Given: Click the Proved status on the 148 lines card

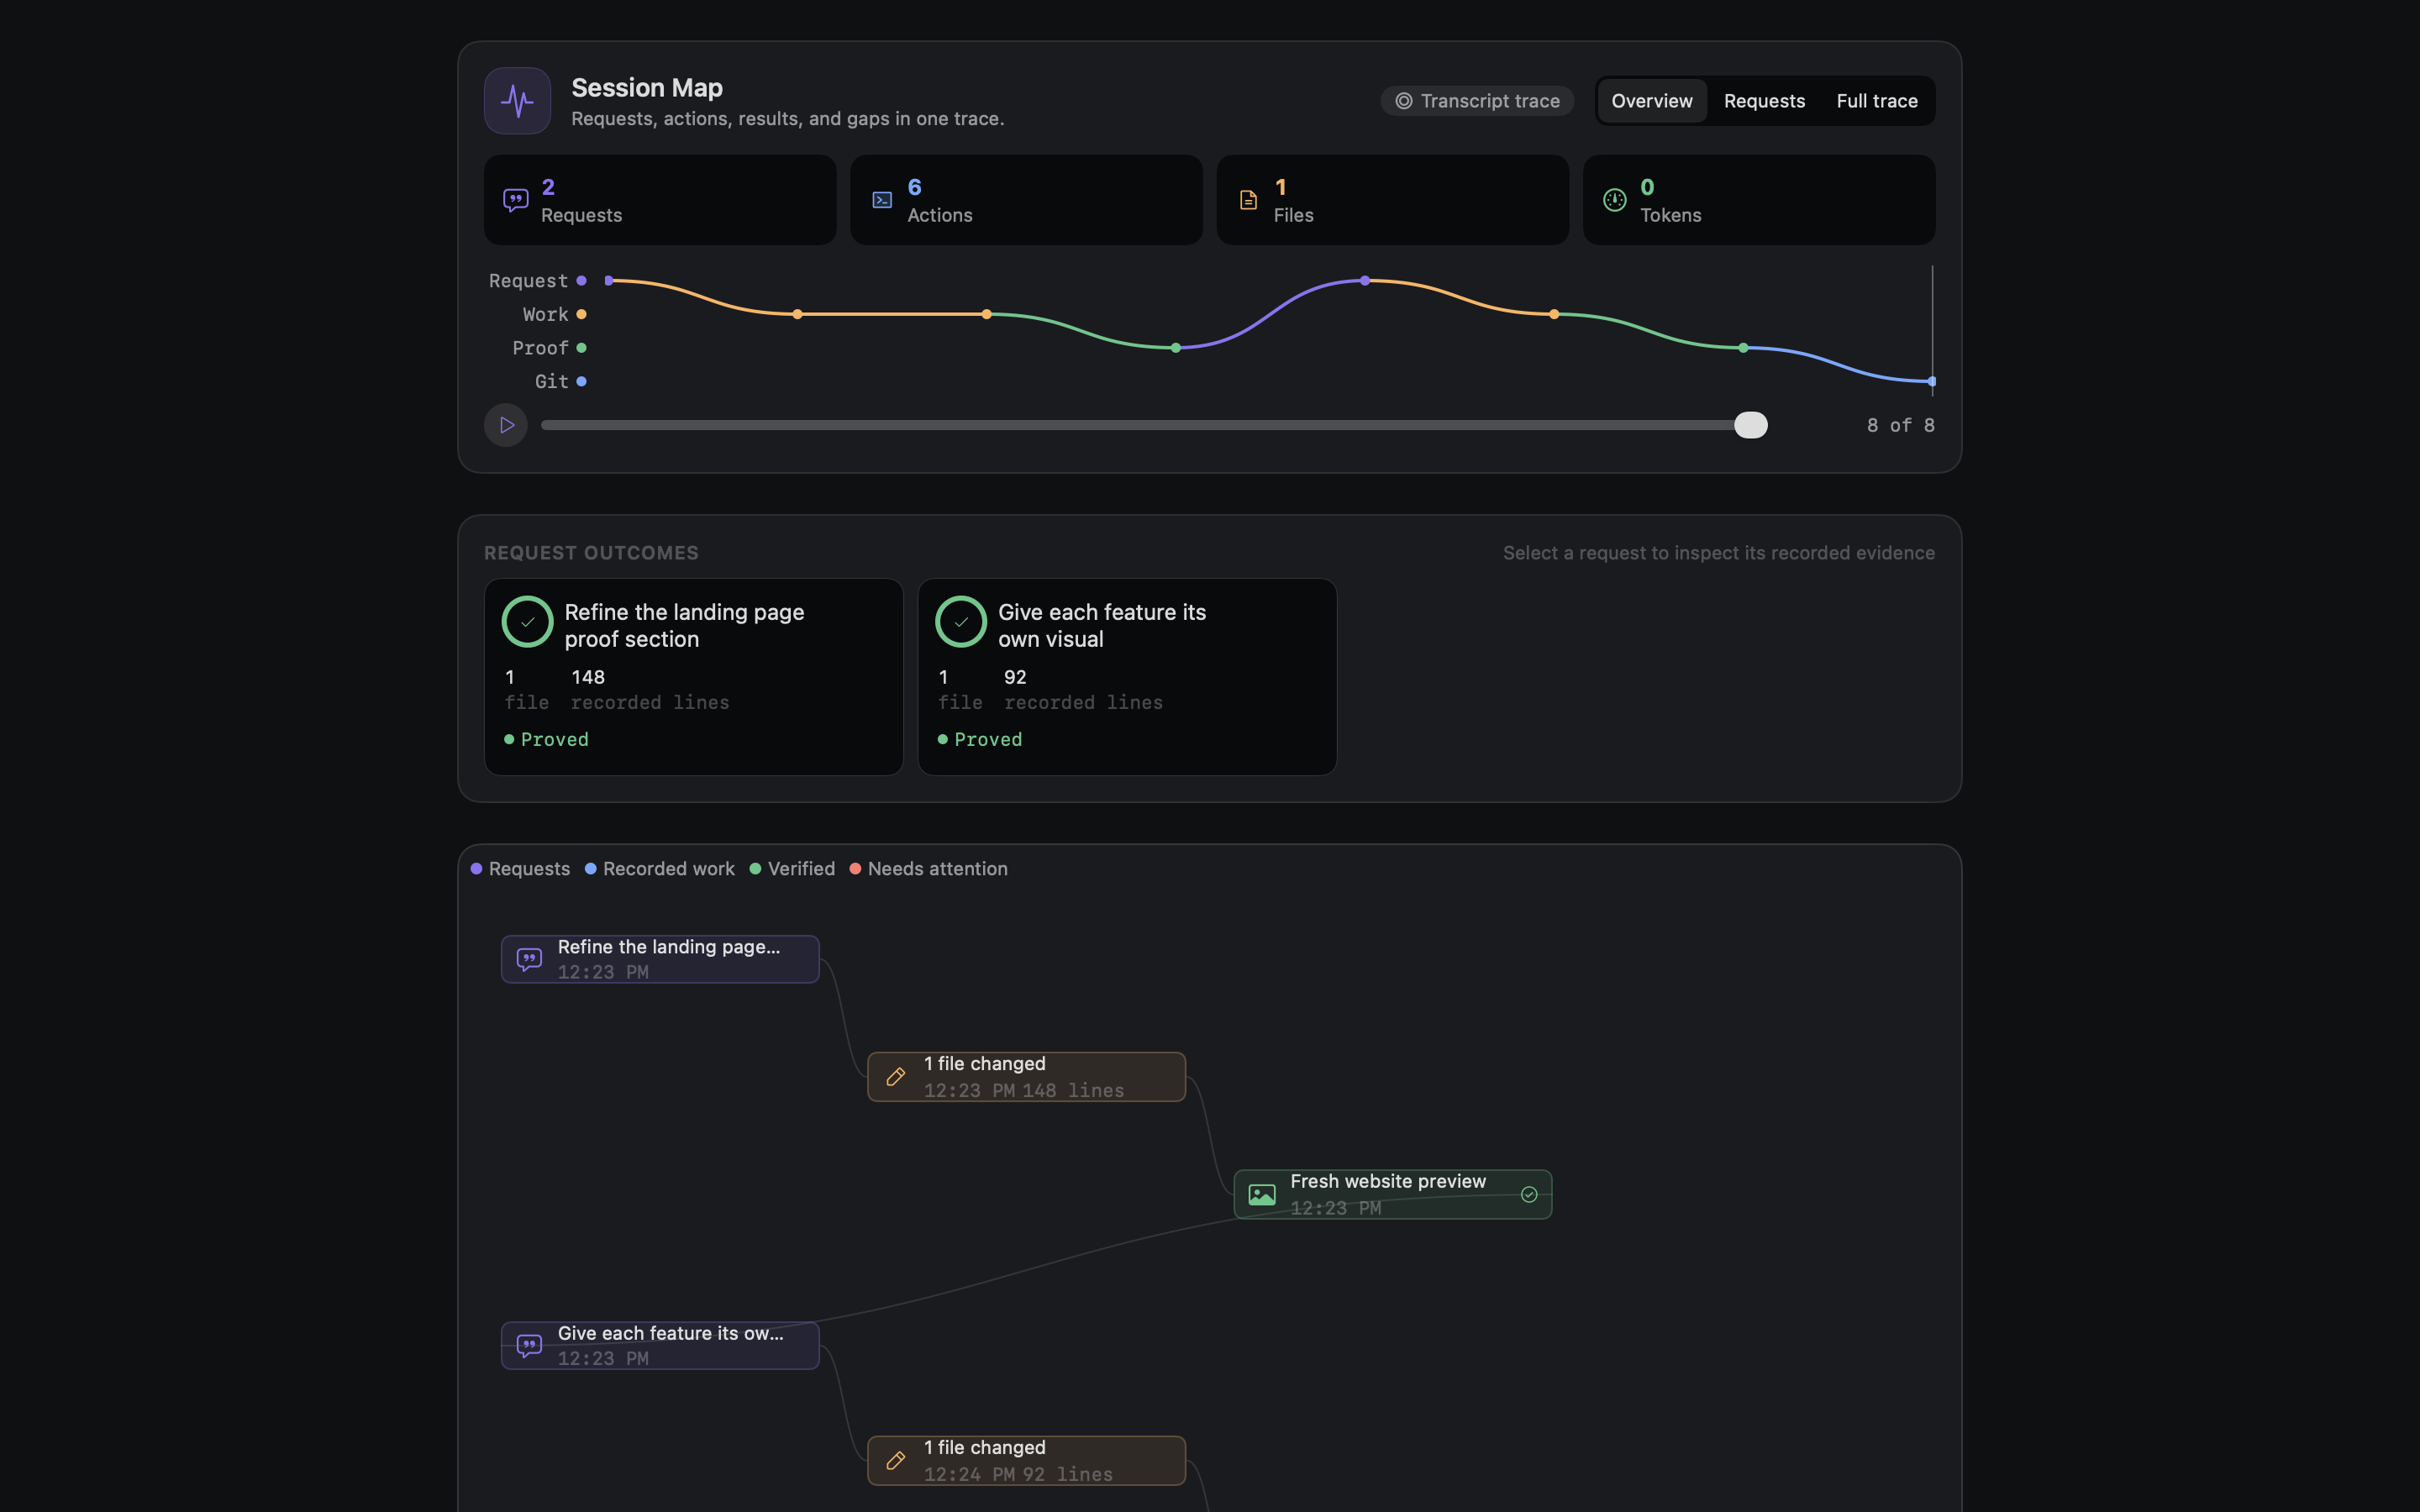Looking at the screenshot, I should (x=546, y=739).
